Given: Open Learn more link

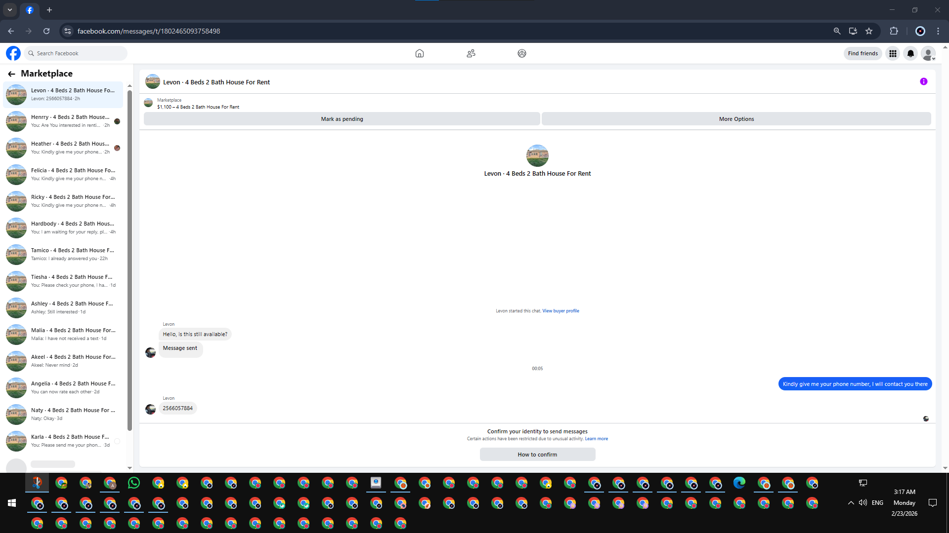Looking at the screenshot, I should (597, 439).
